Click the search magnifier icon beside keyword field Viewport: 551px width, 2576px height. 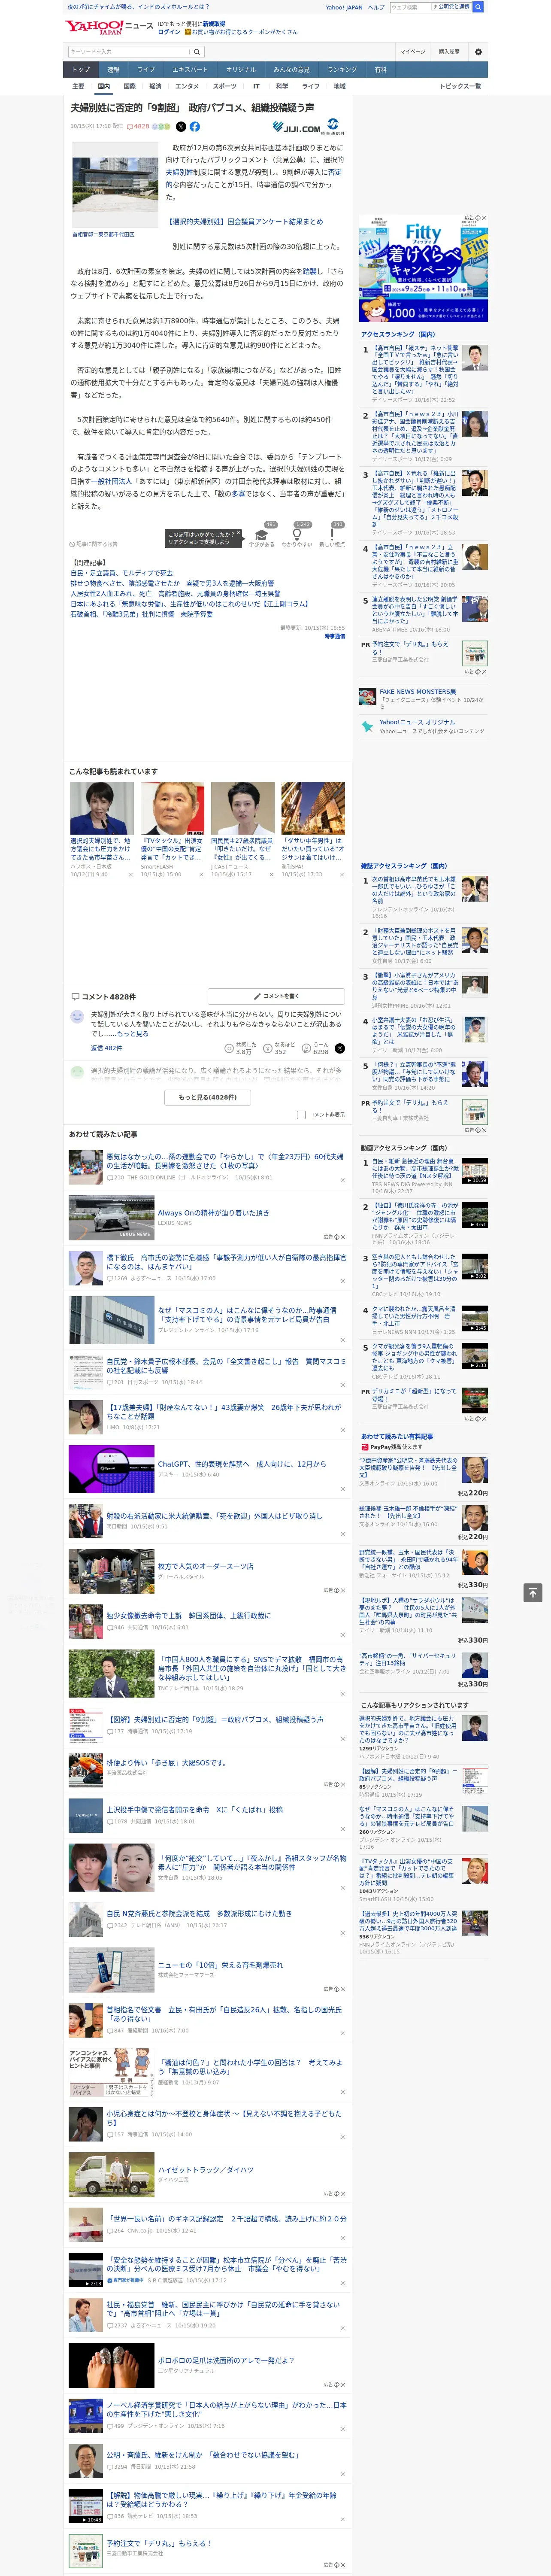[197, 52]
